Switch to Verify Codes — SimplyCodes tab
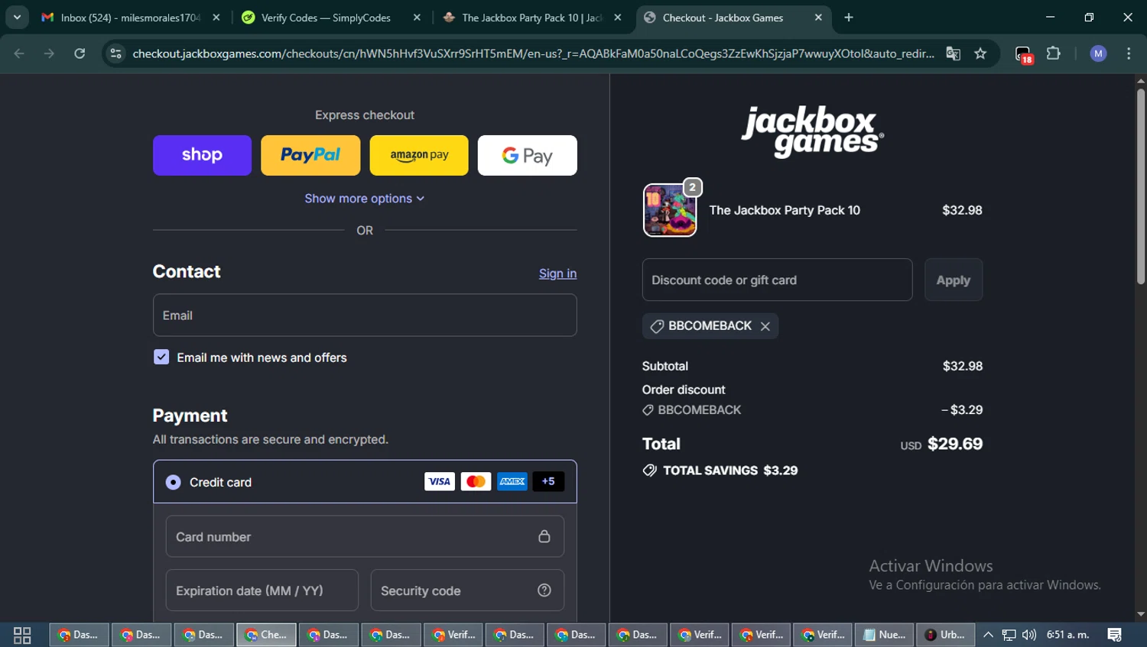Viewport: 1147px width, 647px height. (326, 18)
